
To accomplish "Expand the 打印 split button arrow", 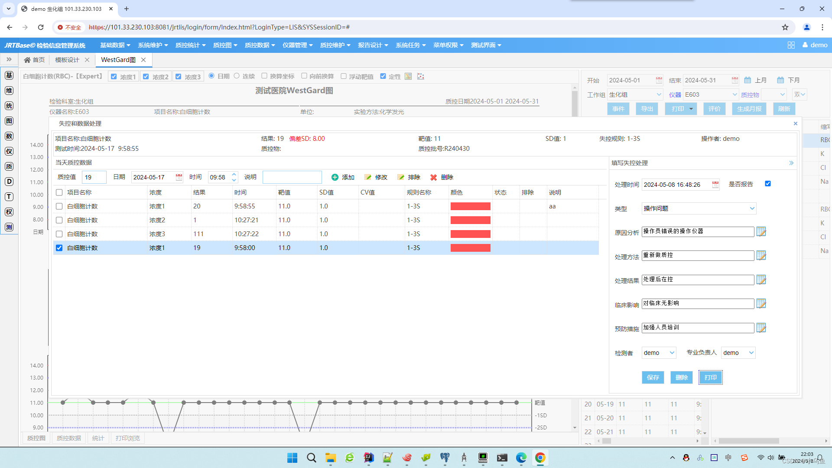I will tap(691, 109).
